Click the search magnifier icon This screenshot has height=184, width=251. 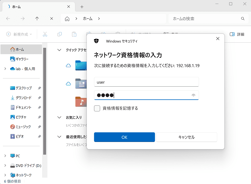pos(243,19)
